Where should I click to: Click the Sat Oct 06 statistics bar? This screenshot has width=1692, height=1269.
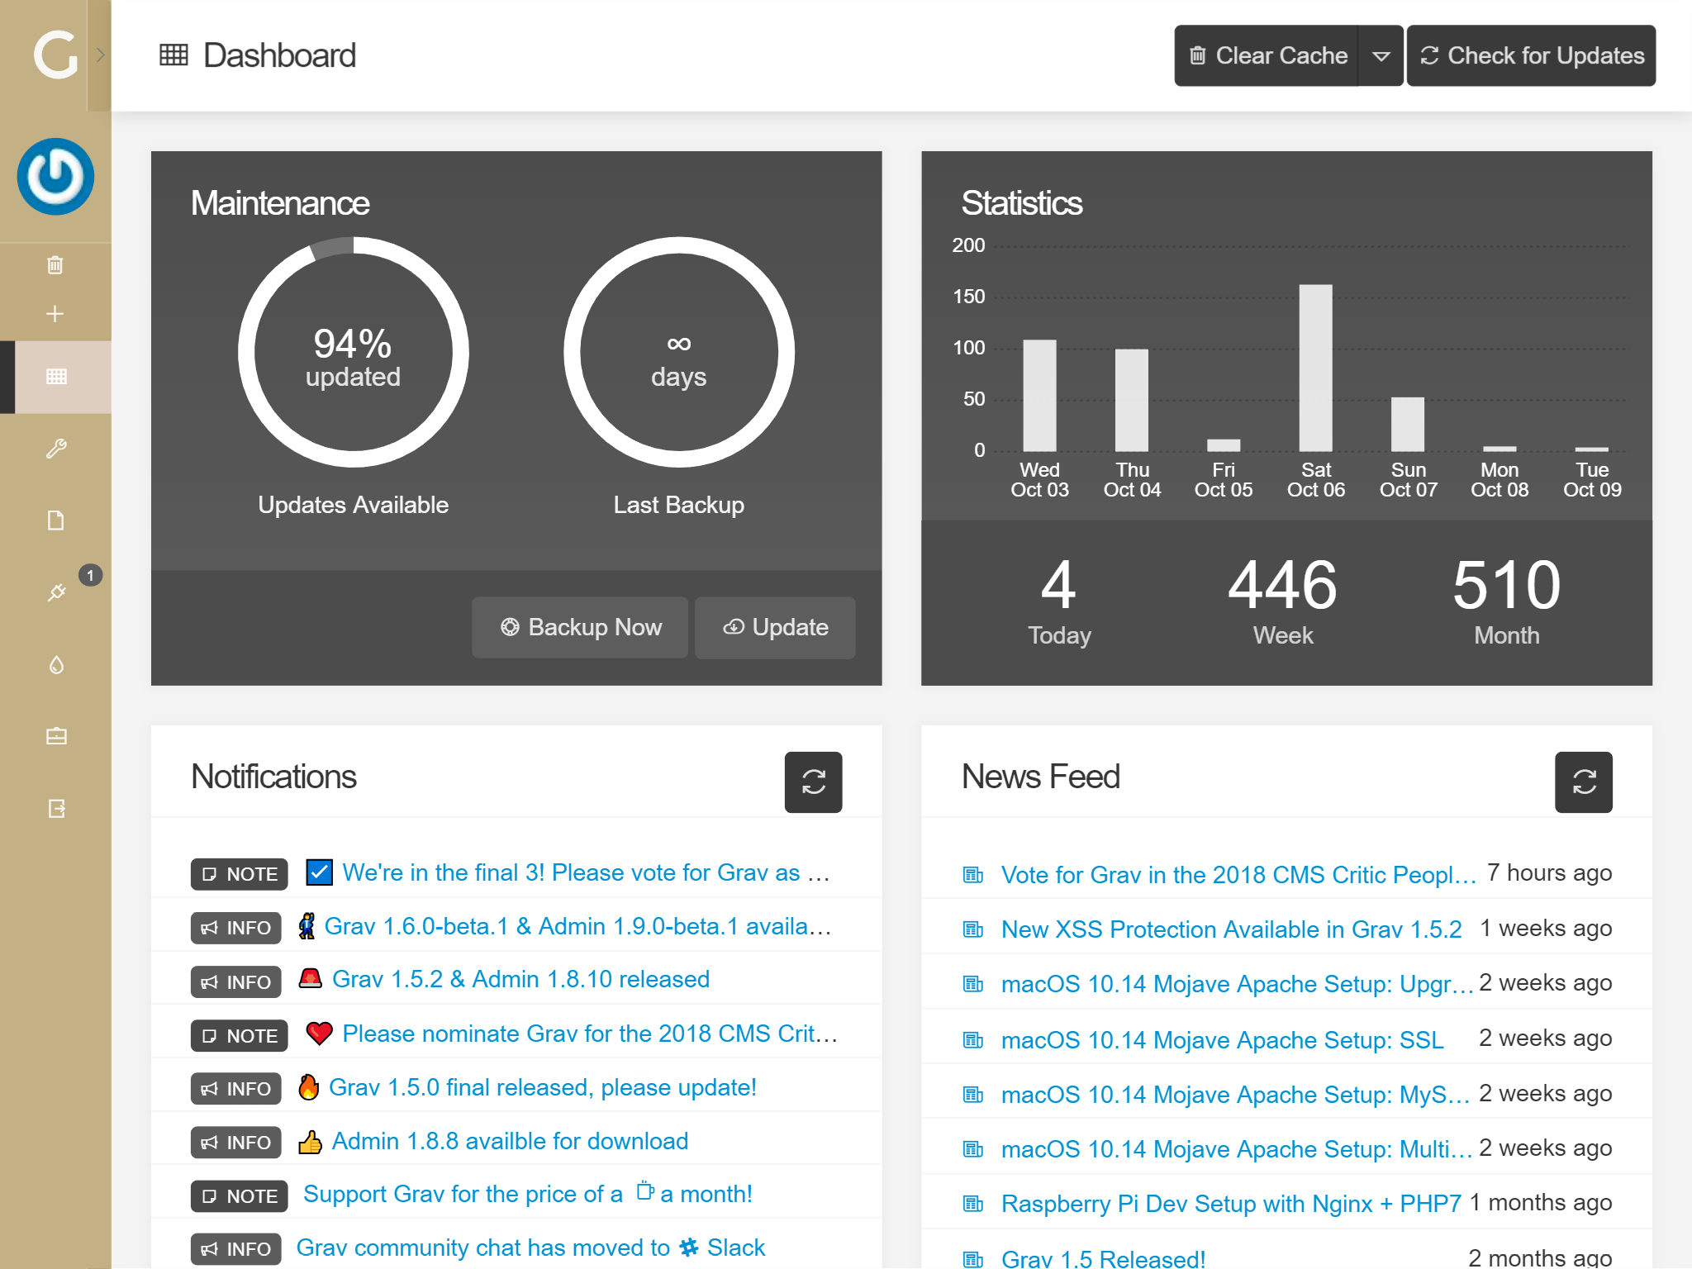1315,368
